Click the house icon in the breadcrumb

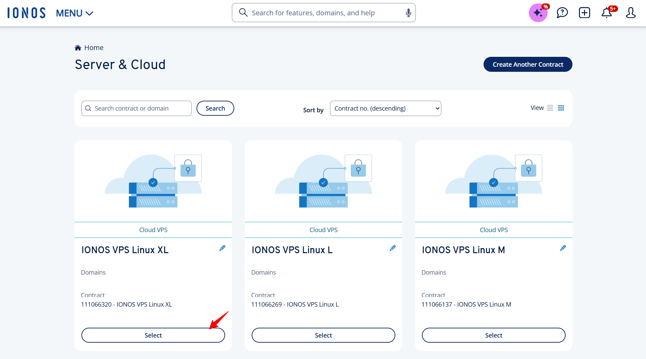click(78, 48)
